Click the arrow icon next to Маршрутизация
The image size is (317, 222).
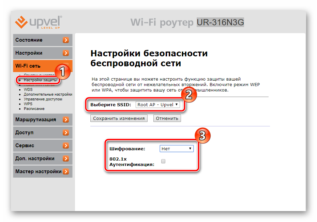click(66, 120)
